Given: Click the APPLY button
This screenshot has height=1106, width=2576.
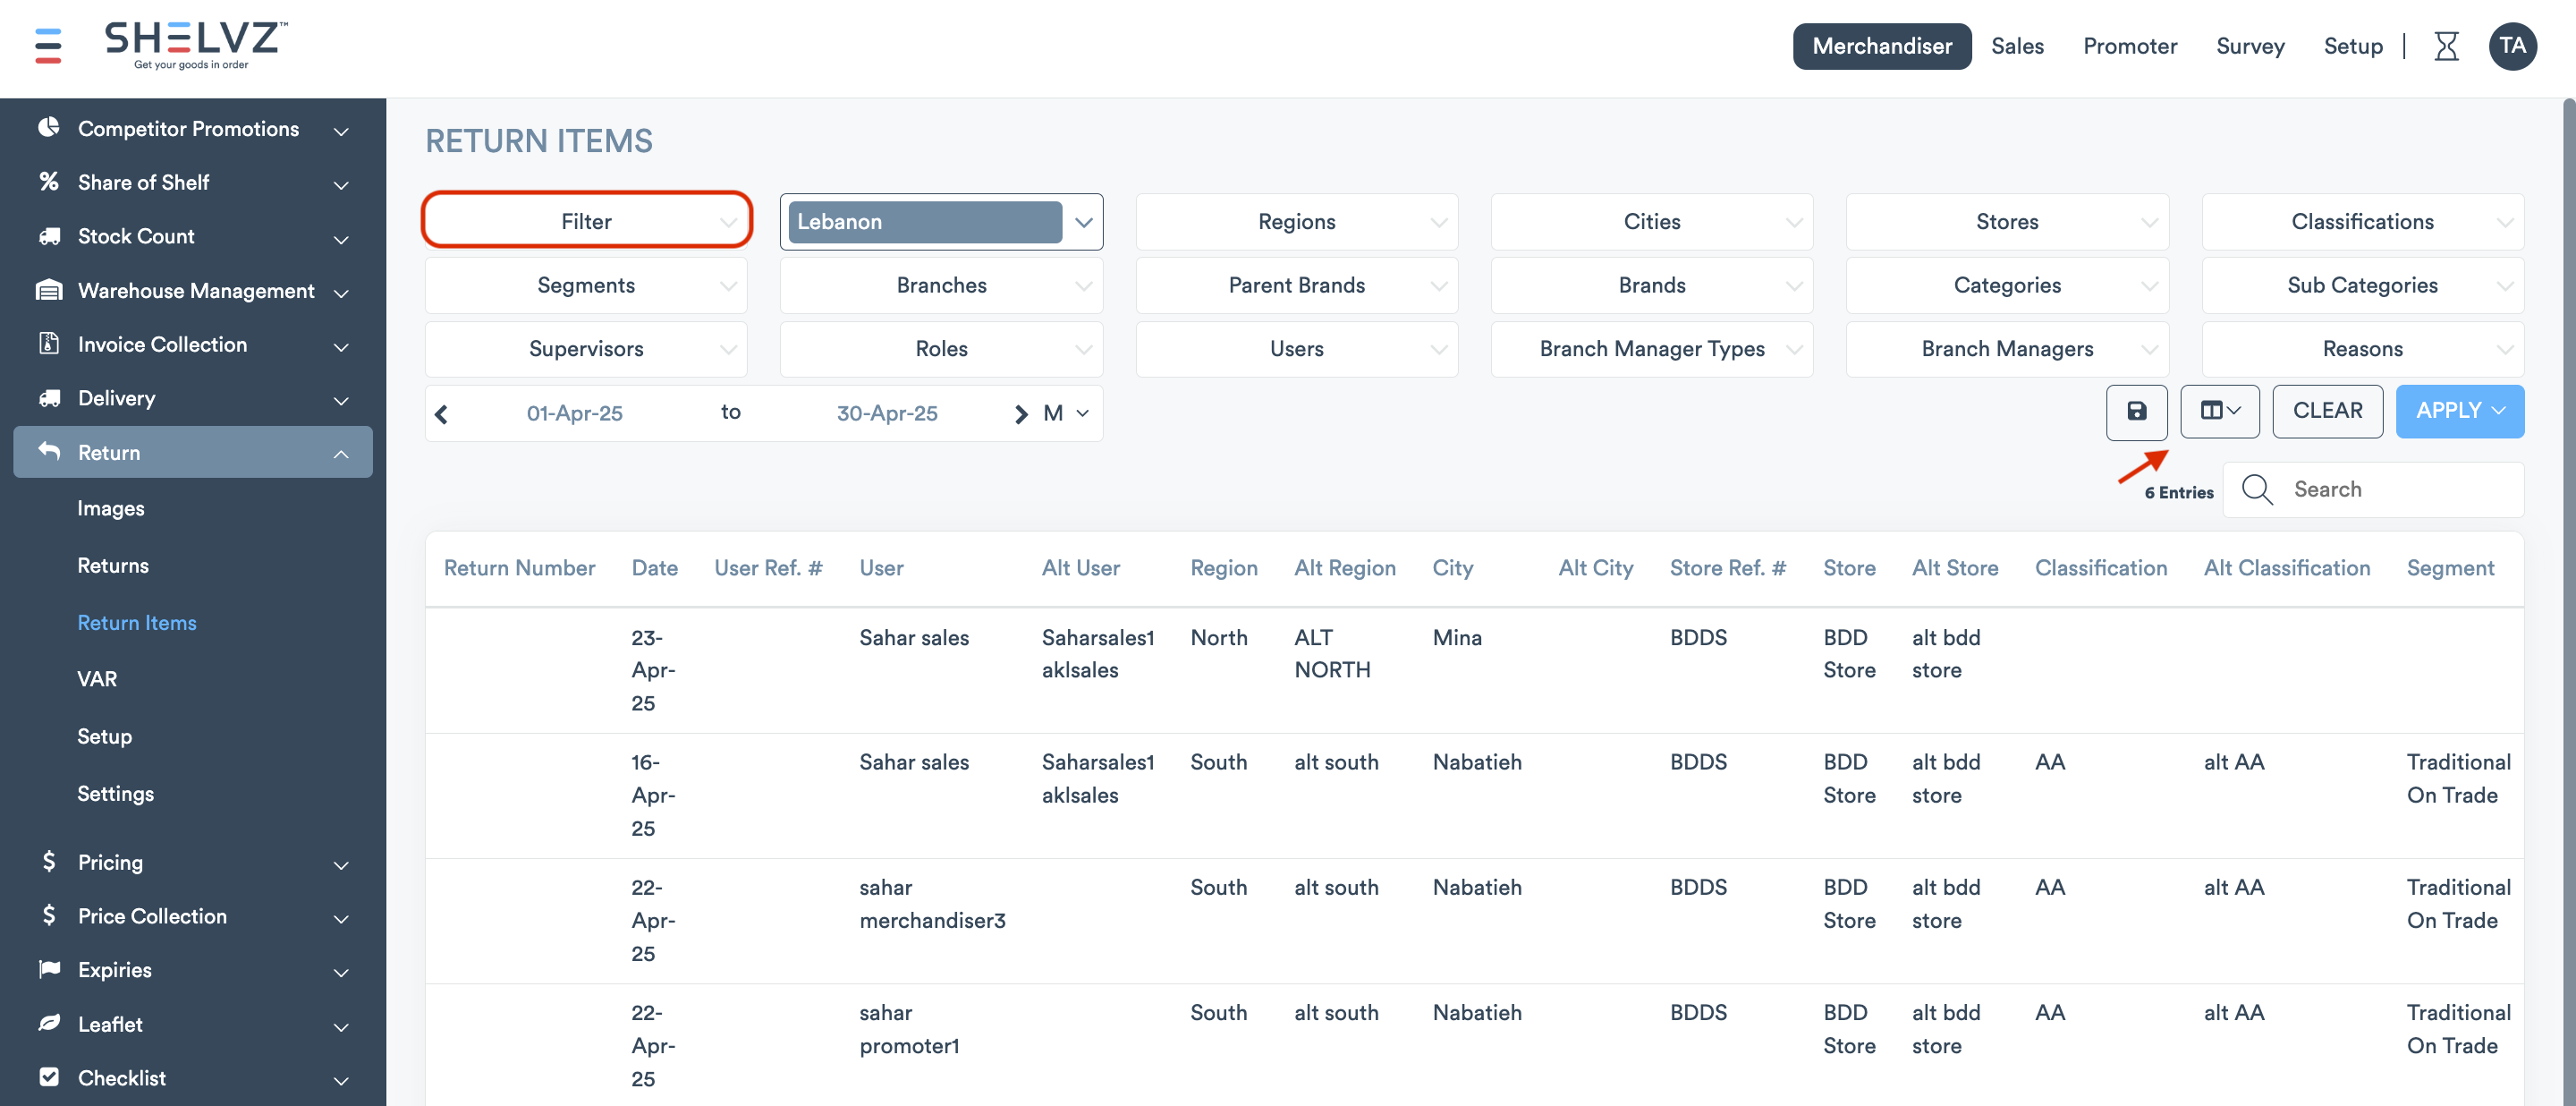Looking at the screenshot, I should [2458, 411].
